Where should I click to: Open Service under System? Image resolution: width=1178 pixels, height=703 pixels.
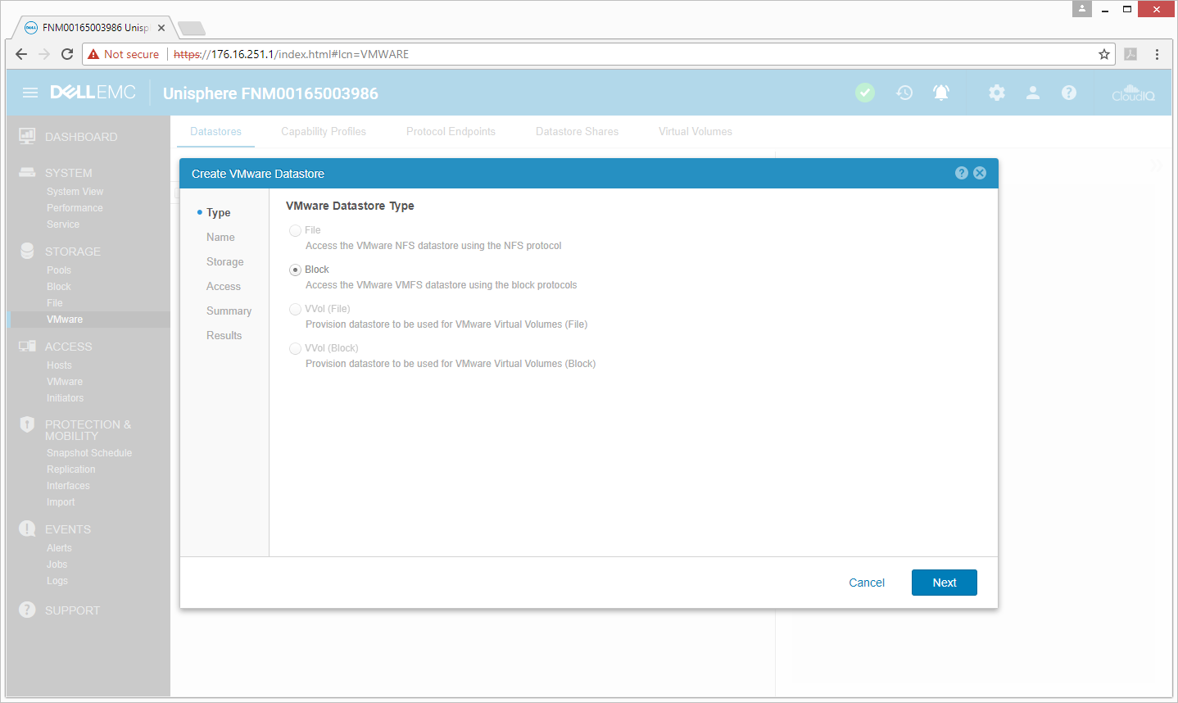point(63,225)
